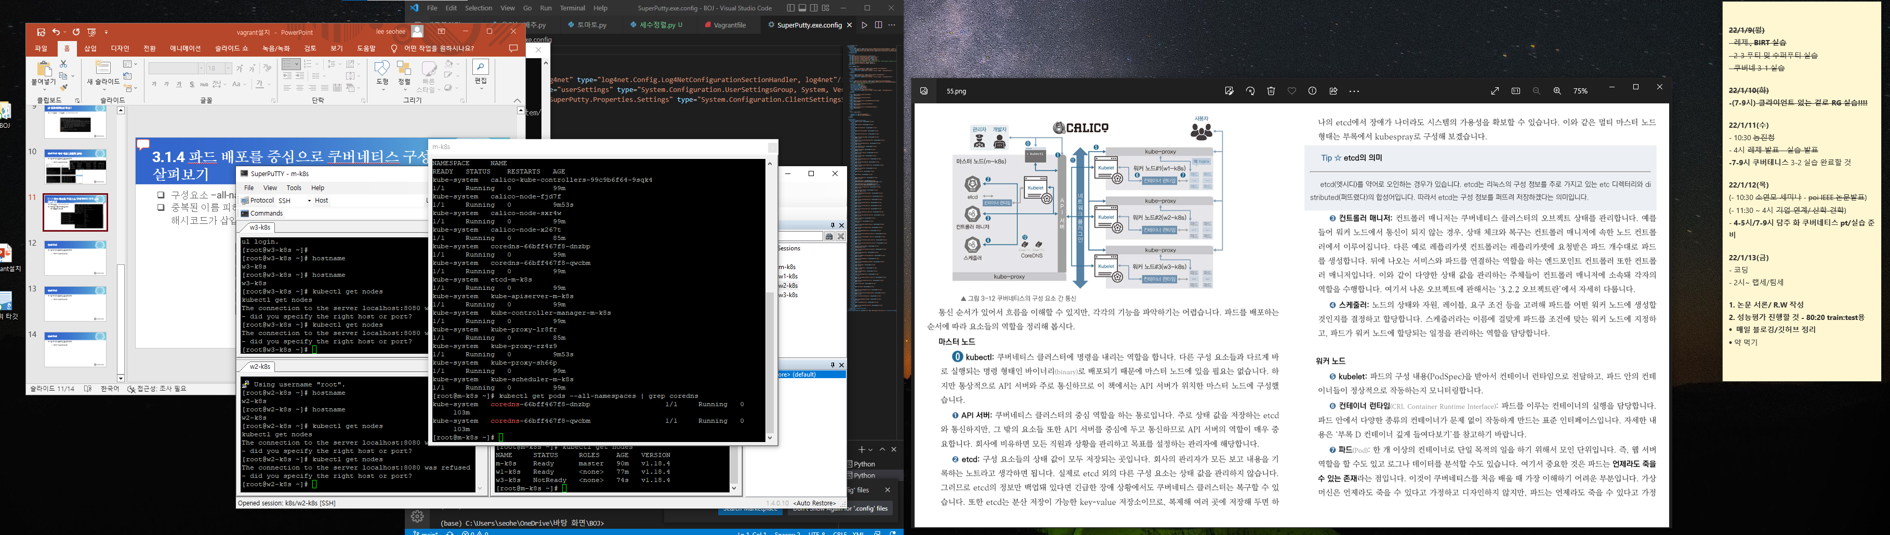Toggle bullet list formatting in PowerPoint
1890x535 pixels.
click(288, 64)
